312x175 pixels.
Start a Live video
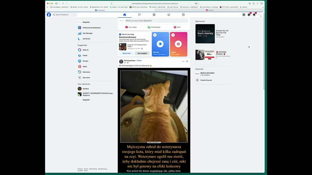[x=131, y=27]
